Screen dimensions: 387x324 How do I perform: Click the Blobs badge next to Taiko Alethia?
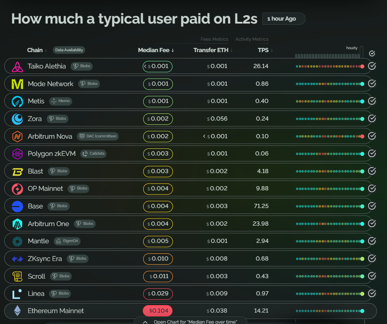(82, 66)
